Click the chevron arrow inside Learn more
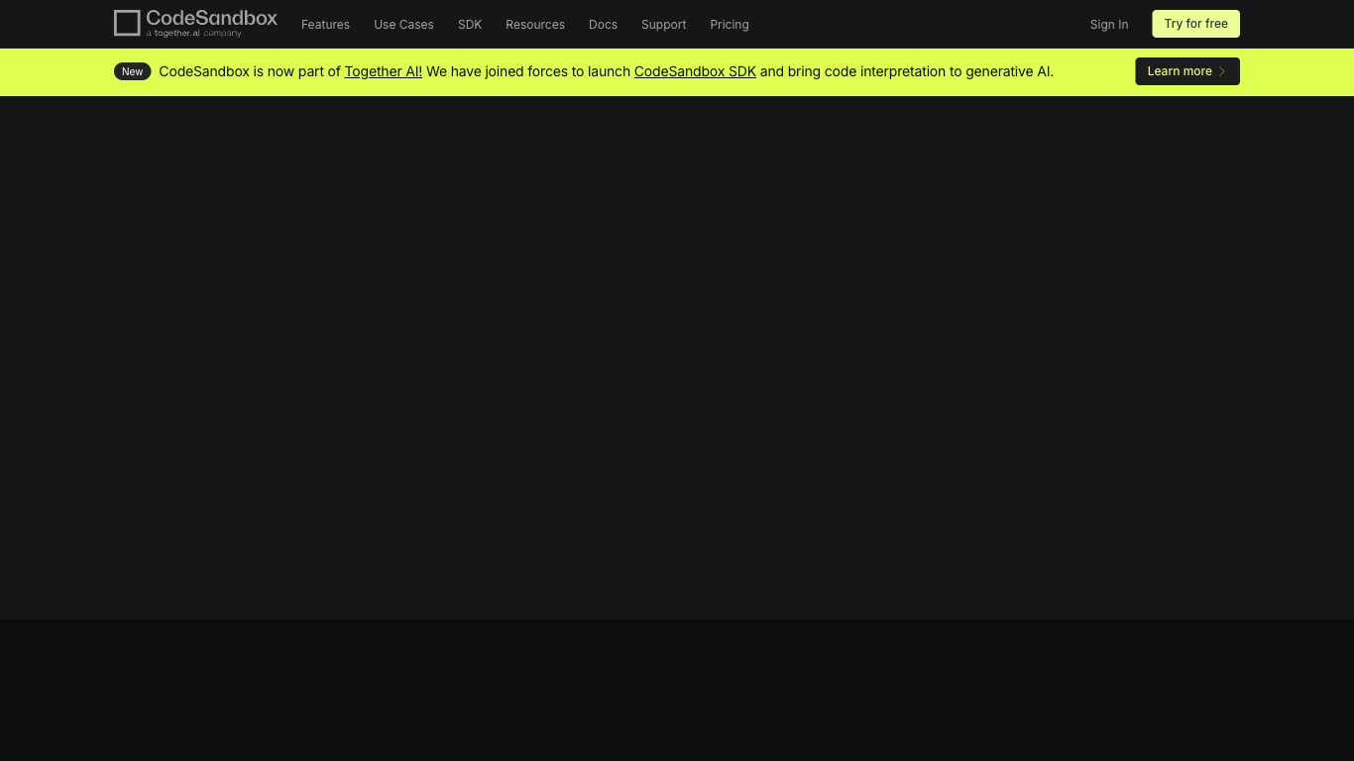 (x=1222, y=71)
